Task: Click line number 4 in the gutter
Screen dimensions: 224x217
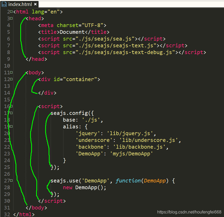Action: click(9, 25)
